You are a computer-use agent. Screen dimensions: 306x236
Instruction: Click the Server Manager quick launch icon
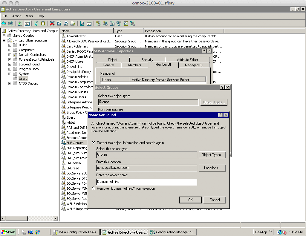click(24, 232)
